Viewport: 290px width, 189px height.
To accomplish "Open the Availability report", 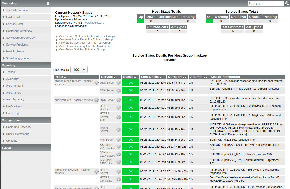I will pyautogui.click(x=12, y=79).
